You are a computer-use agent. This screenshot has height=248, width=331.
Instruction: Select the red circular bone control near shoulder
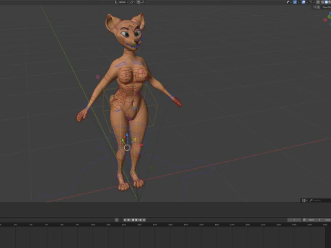click(x=97, y=76)
